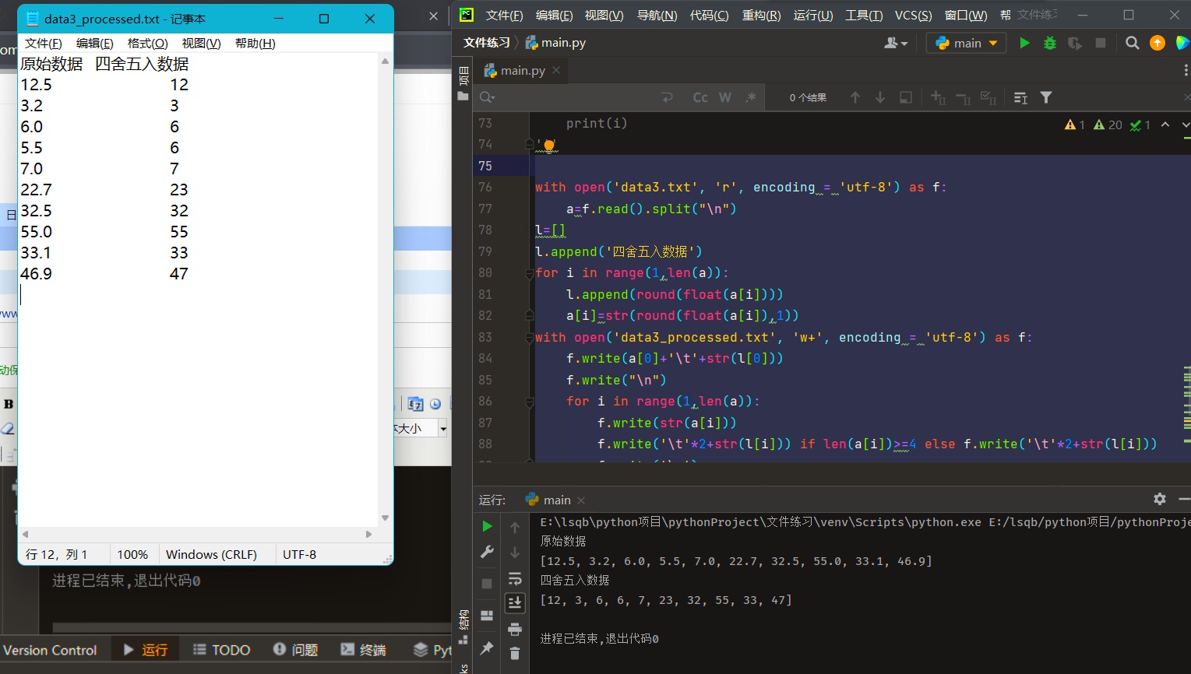The image size is (1191, 674).
Task: Print console output using the printer icon
Action: pos(515,629)
